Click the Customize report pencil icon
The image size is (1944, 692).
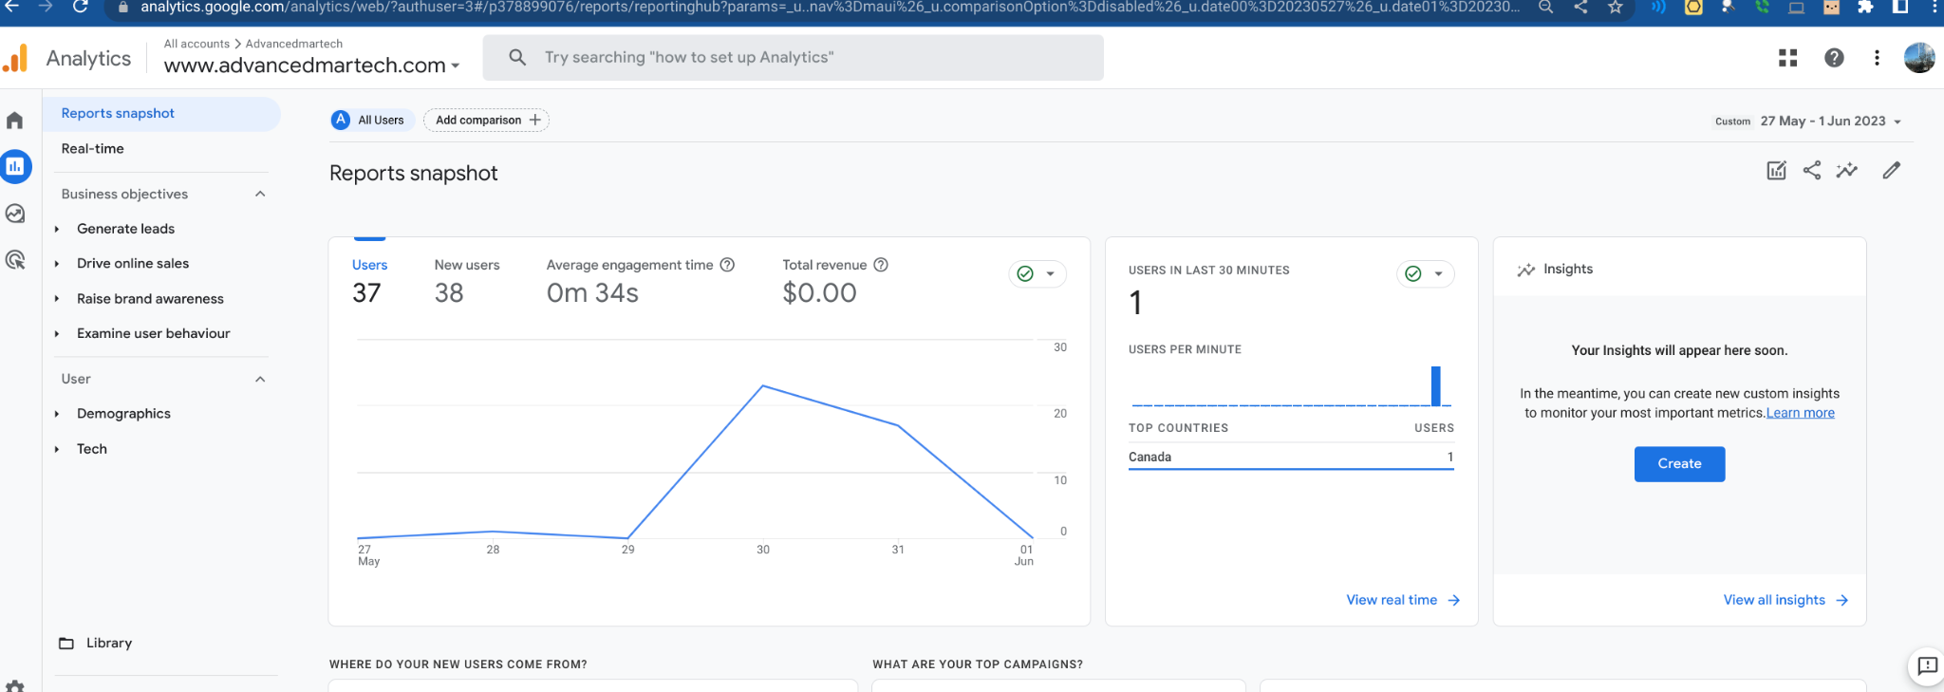pos(1891,171)
